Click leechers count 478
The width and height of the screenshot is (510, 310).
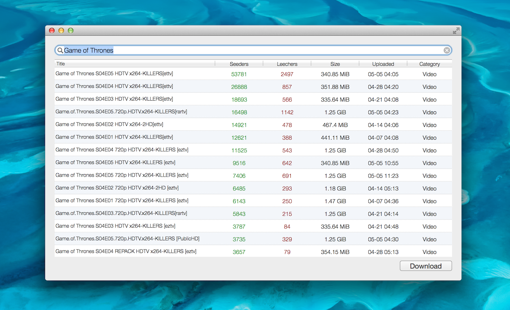[x=287, y=125]
